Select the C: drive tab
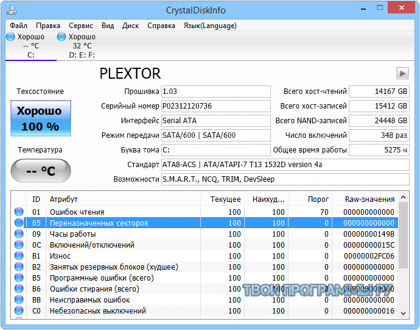The image size is (420, 330). (x=31, y=46)
